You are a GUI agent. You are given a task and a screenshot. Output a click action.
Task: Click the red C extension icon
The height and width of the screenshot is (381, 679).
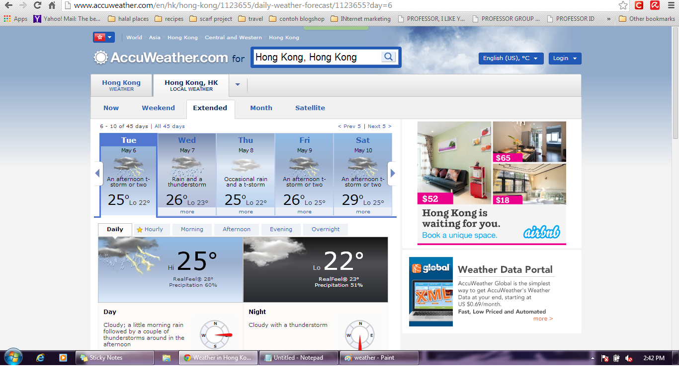pos(639,5)
